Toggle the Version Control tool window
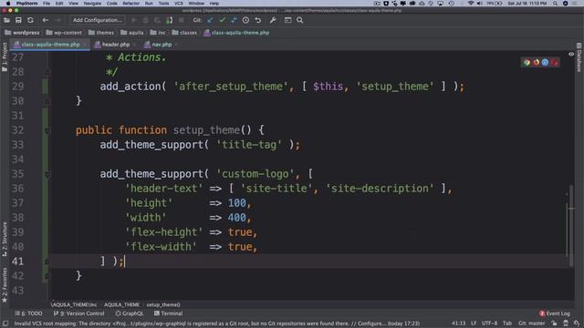The width and height of the screenshot is (584, 328). 79,313
